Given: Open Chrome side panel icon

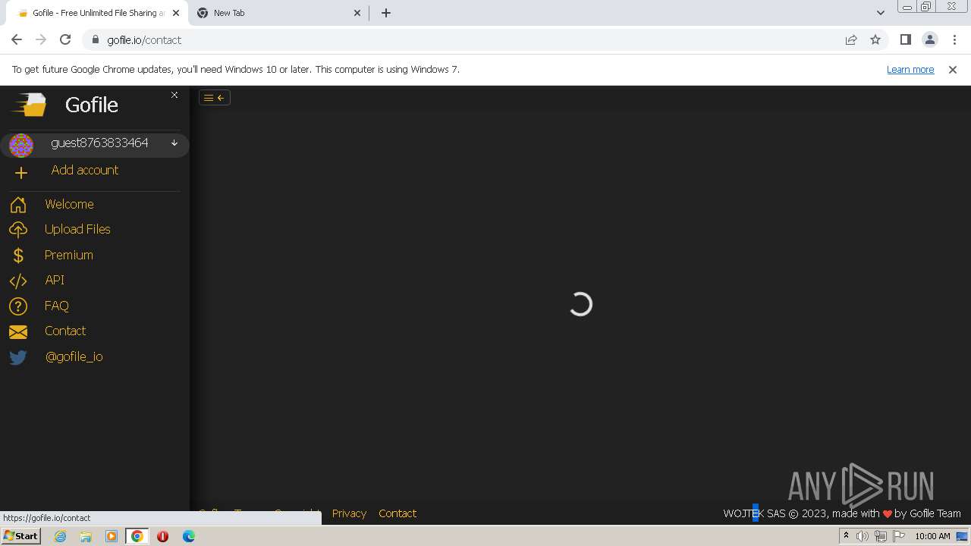Looking at the screenshot, I should [x=906, y=39].
